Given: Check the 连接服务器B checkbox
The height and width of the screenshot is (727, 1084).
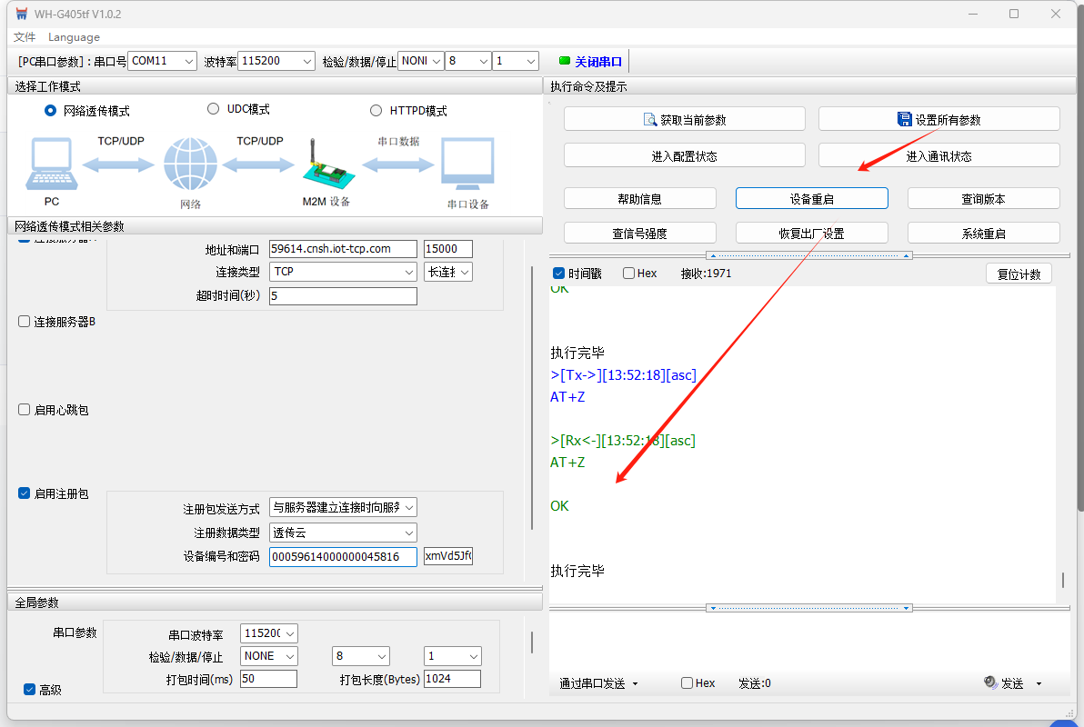Looking at the screenshot, I should coord(25,322).
